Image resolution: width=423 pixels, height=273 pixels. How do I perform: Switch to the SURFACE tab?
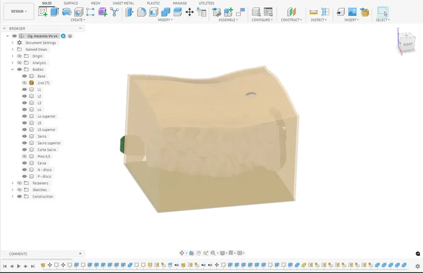pos(71,3)
